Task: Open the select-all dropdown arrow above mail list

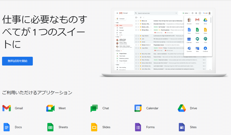Action: pos(138,17)
